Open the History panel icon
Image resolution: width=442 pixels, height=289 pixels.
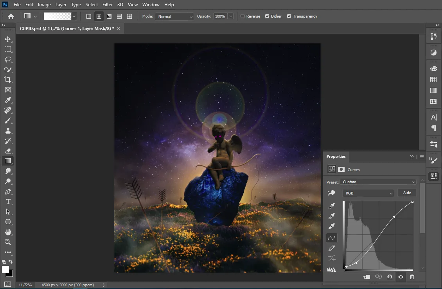433,37
